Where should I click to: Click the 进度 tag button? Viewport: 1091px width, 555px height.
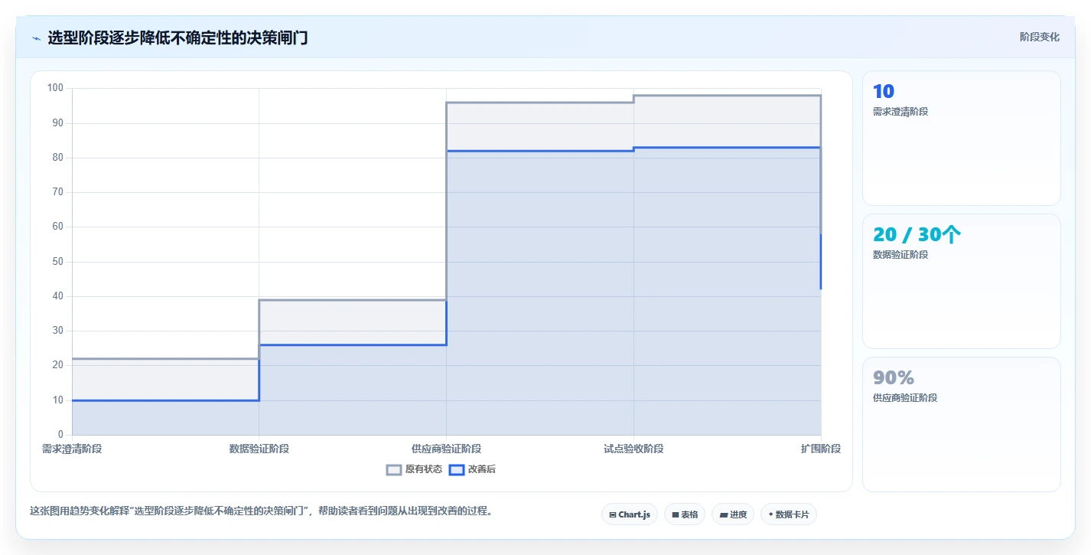pyautogui.click(x=733, y=514)
